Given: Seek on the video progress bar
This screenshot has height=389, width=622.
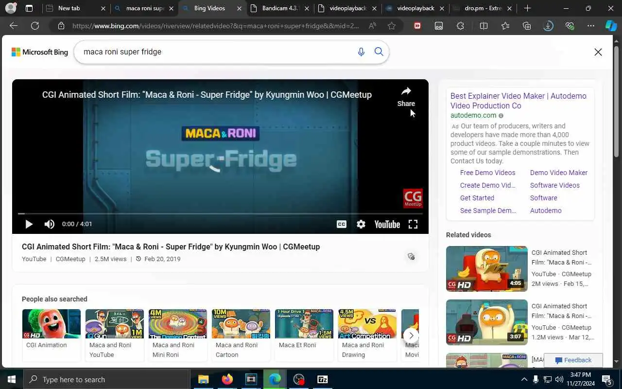Looking at the screenshot, I should coord(220,213).
